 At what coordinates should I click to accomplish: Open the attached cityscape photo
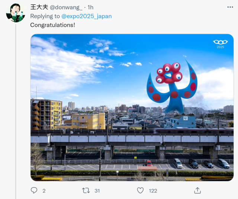pos(132,107)
